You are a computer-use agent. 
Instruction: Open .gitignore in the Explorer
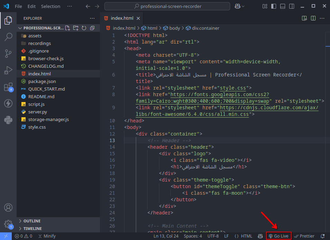coord(58,51)
